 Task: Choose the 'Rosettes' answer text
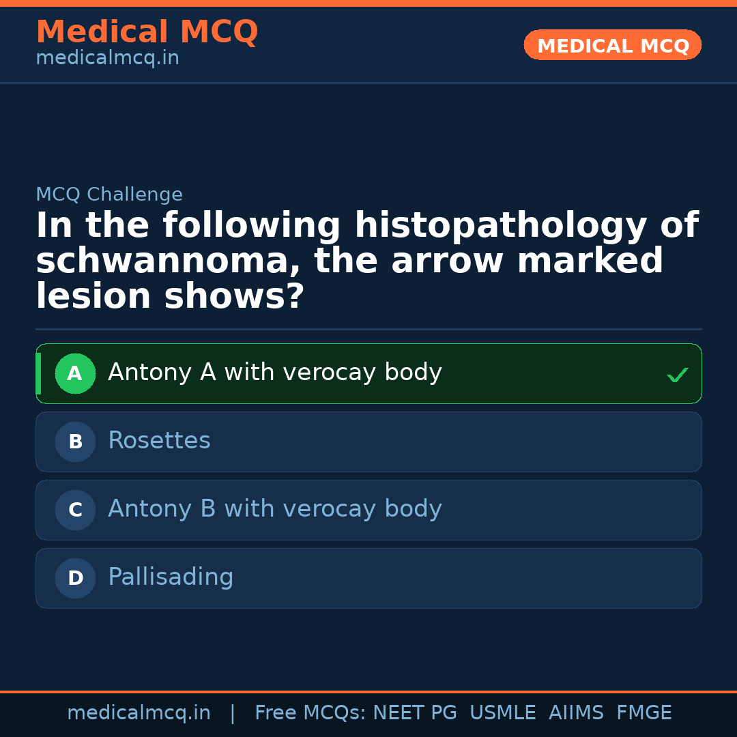pyautogui.click(x=159, y=441)
